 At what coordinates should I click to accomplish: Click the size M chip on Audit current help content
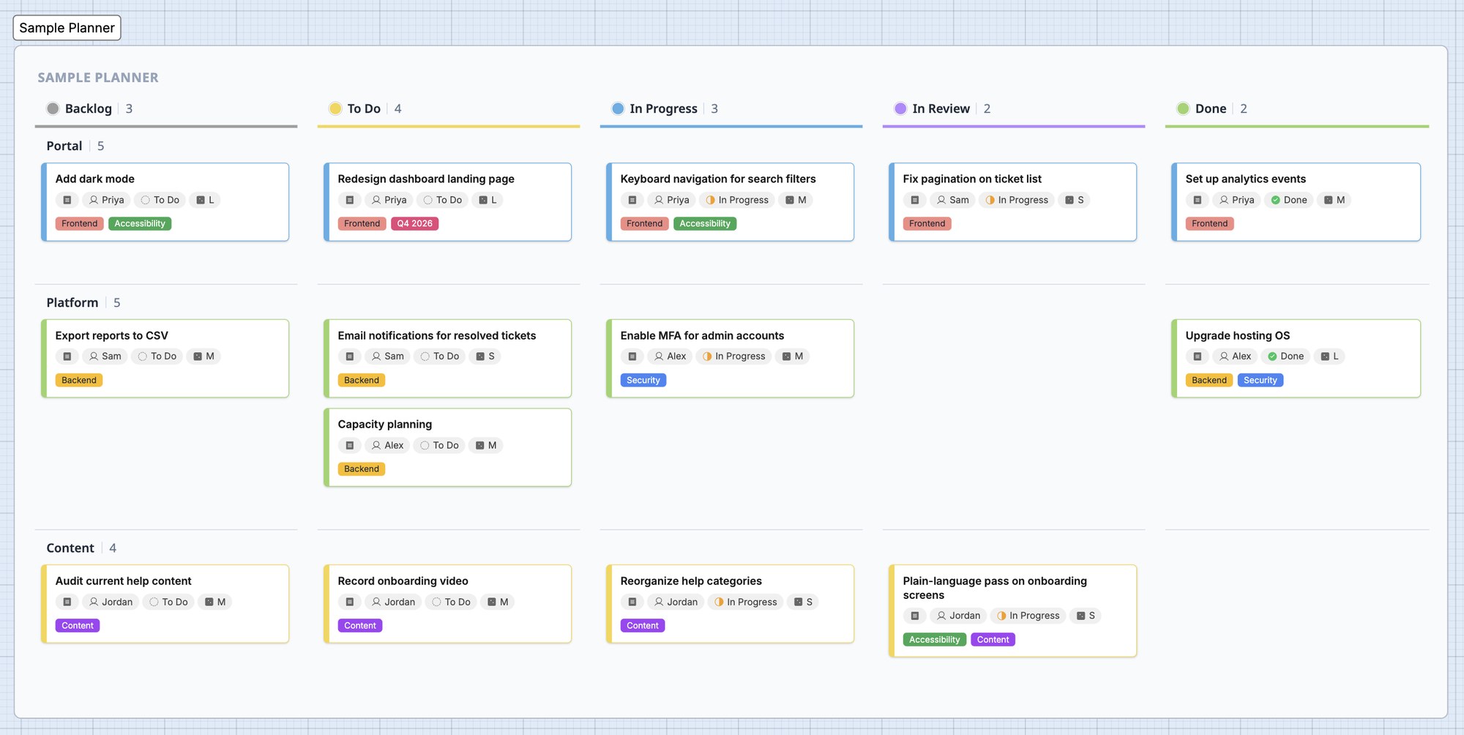point(214,602)
